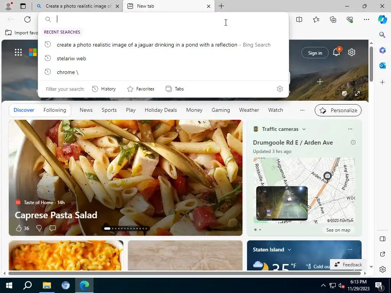Toggle the sidebar panel layout icon
Image resolution: width=391 pixels, height=293 pixels.
tap(382, 239)
